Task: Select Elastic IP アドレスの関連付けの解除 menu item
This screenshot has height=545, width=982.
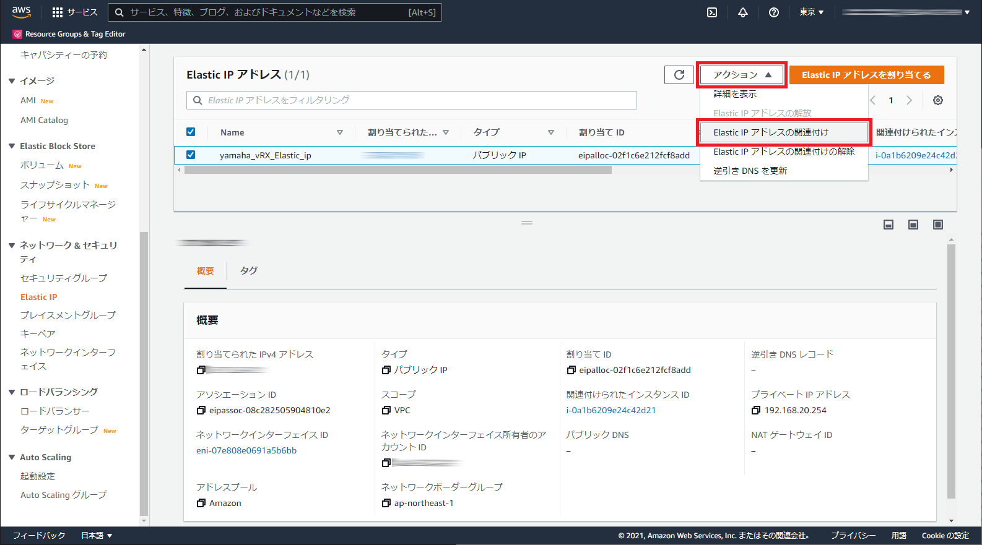Action: (784, 152)
